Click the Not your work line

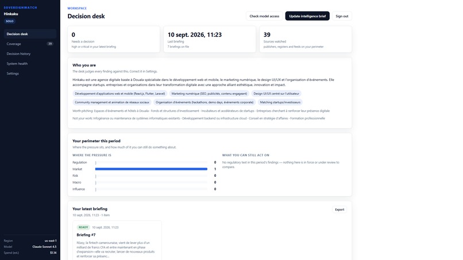[199, 118]
